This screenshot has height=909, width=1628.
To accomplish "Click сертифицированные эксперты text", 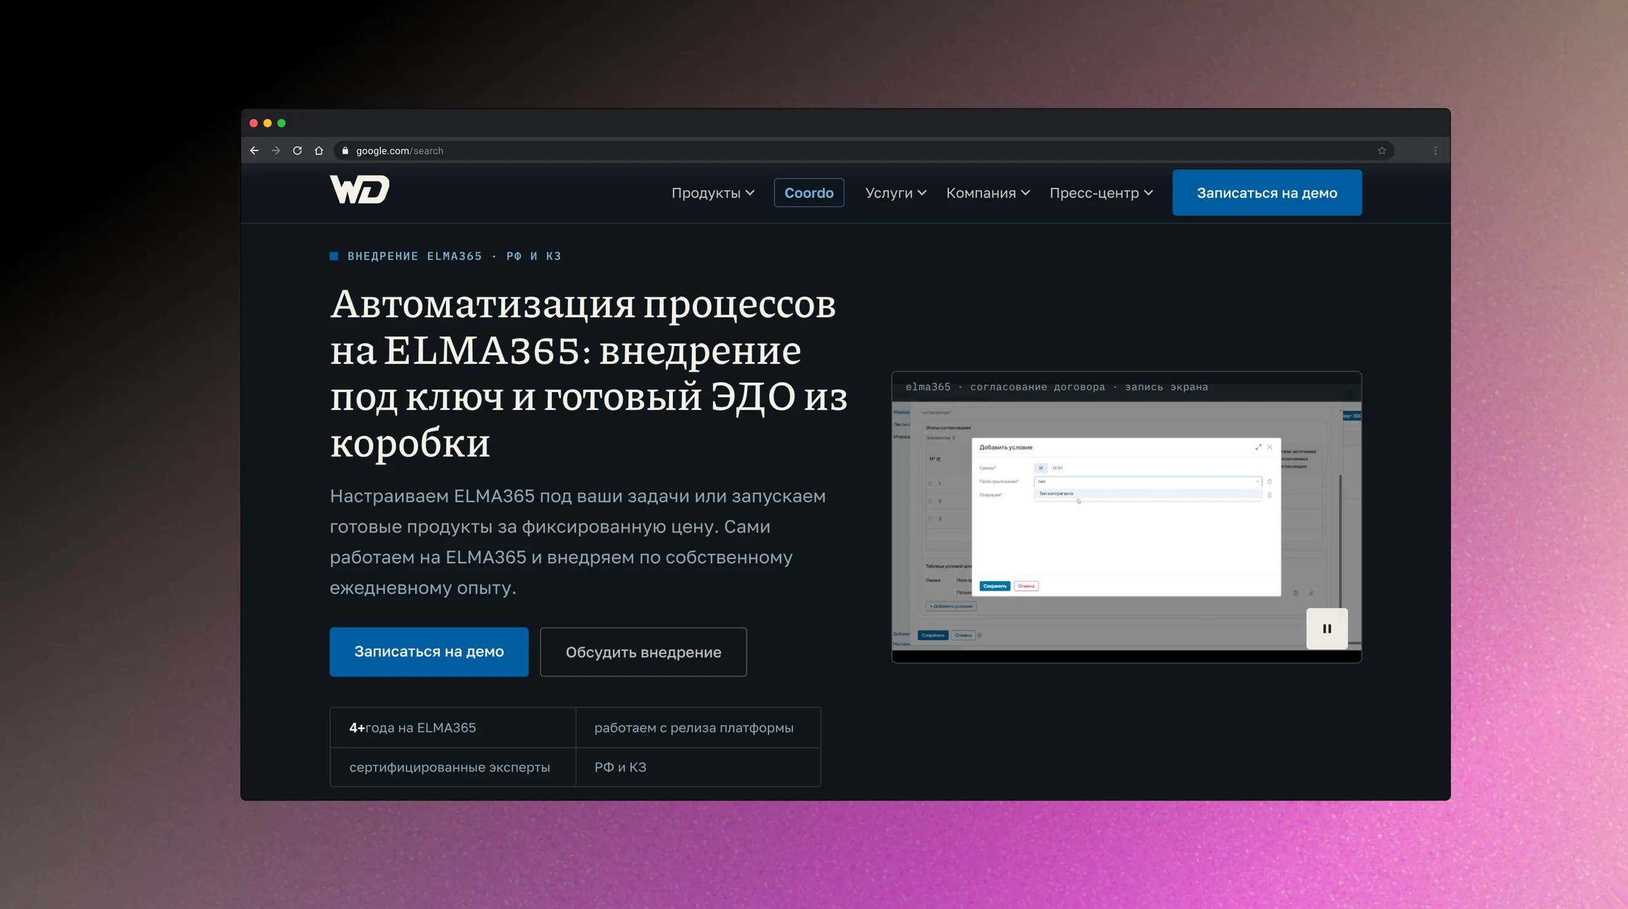I will point(450,767).
